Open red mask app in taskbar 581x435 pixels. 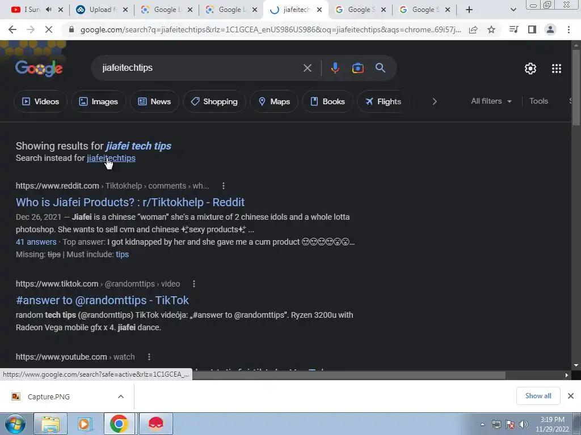[155, 424]
